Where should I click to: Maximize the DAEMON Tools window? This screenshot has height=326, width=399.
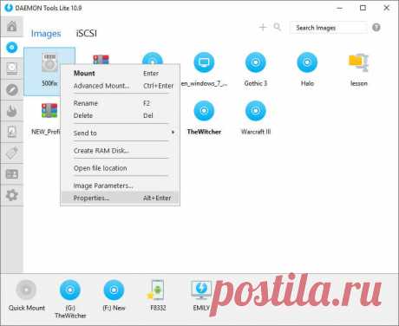(363, 8)
